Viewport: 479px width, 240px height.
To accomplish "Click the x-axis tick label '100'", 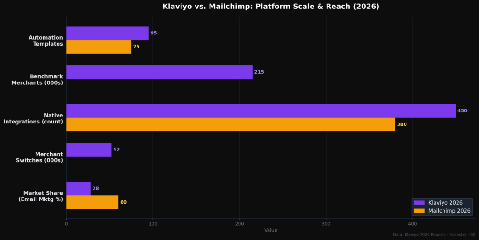I will (x=153, y=224).
